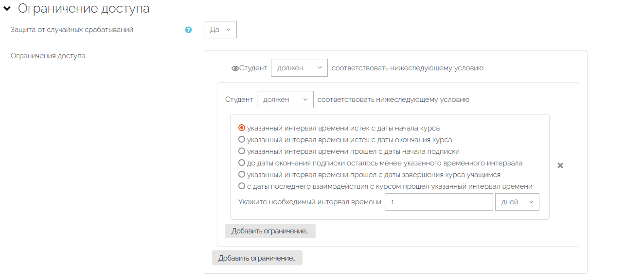This screenshot has width=625, height=279.
Task: Open the дней time unit dropdown
Action: pyautogui.click(x=517, y=202)
